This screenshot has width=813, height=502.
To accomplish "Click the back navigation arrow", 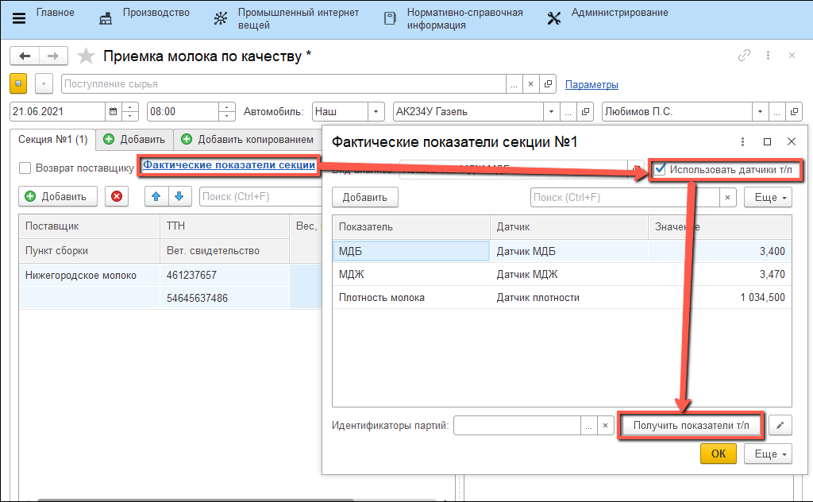I will (x=24, y=56).
